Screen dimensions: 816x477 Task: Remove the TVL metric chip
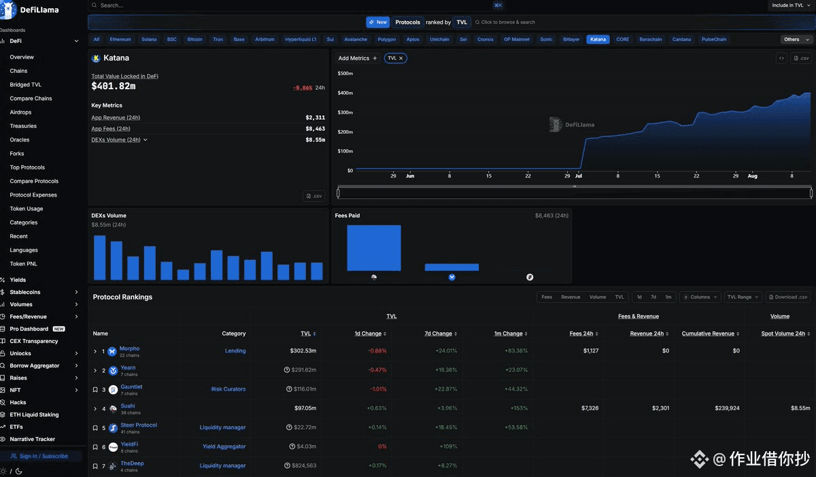click(x=401, y=59)
